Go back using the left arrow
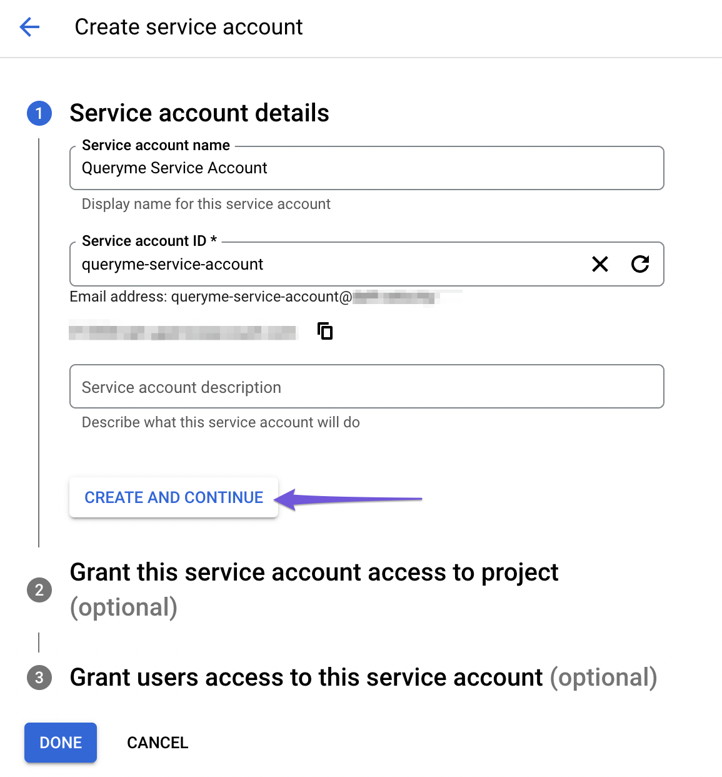 pyautogui.click(x=29, y=27)
